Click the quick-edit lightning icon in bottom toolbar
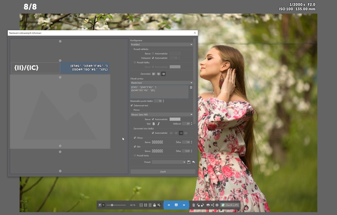 [100, 205]
